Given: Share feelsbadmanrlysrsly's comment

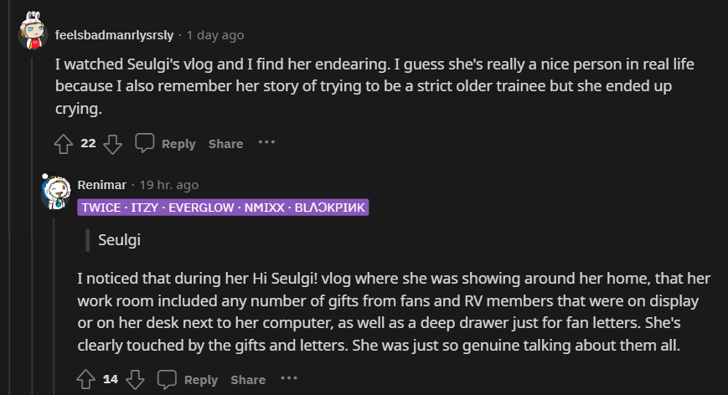Looking at the screenshot, I should [x=225, y=144].
